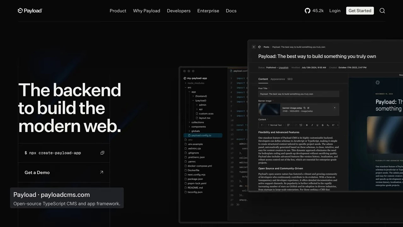
Task: Toggle bold in the Content editor toolbar
Action: pos(307,125)
